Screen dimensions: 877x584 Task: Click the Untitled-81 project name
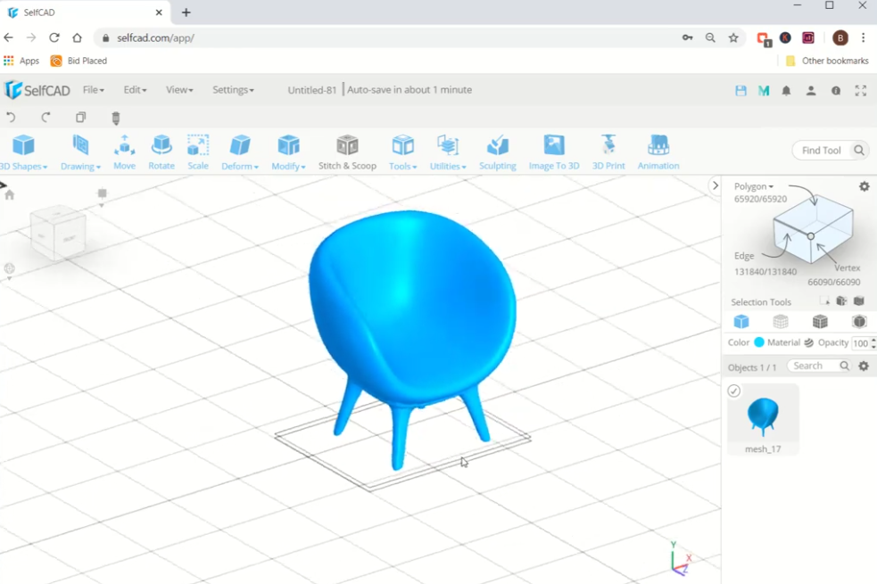pyautogui.click(x=311, y=90)
